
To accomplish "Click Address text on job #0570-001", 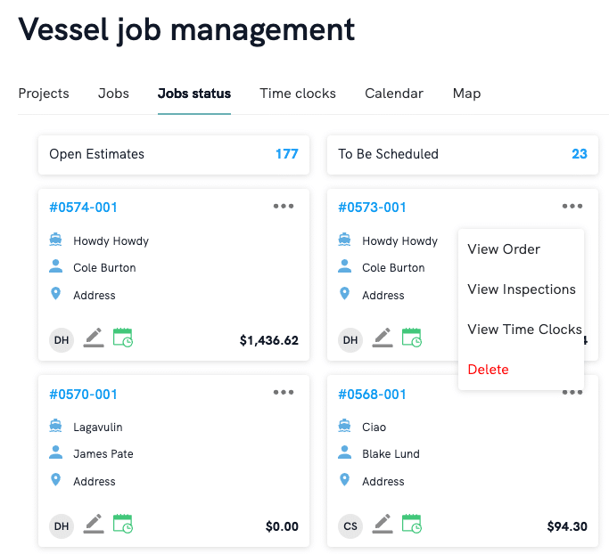I will coord(95,482).
